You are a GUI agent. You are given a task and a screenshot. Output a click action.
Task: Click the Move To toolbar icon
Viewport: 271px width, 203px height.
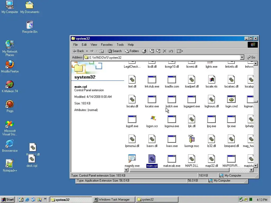point(152,51)
